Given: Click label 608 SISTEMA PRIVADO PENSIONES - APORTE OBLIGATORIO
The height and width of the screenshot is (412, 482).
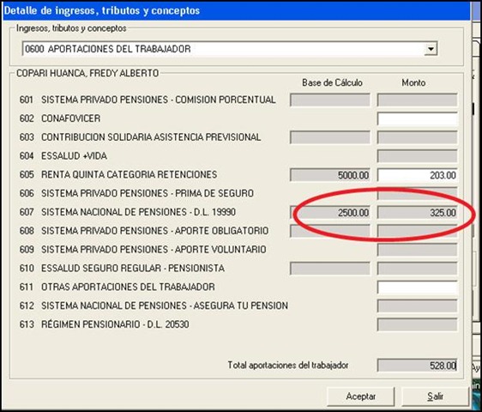Looking at the screenshot, I should coord(144,231).
